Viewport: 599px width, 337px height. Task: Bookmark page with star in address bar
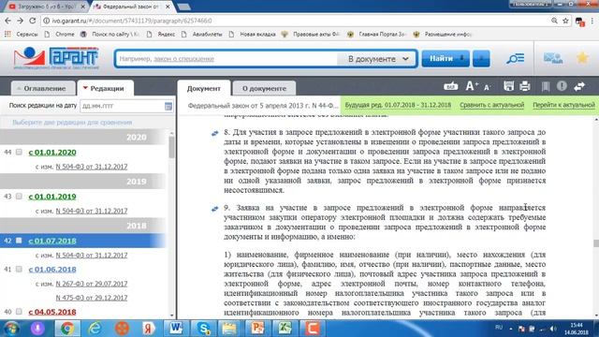click(x=565, y=21)
